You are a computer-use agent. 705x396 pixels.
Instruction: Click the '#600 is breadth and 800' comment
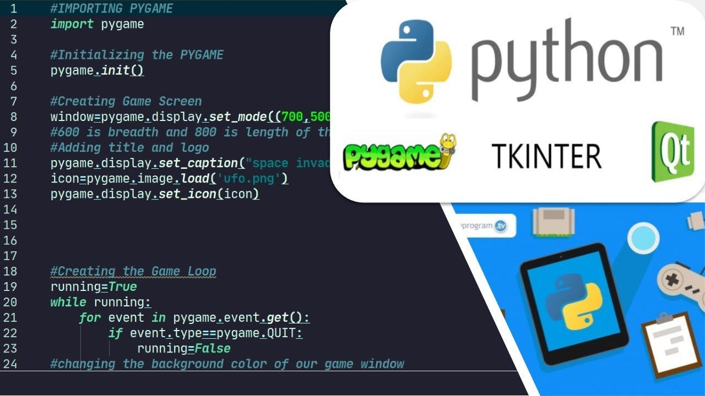click(x=190, y=132)
